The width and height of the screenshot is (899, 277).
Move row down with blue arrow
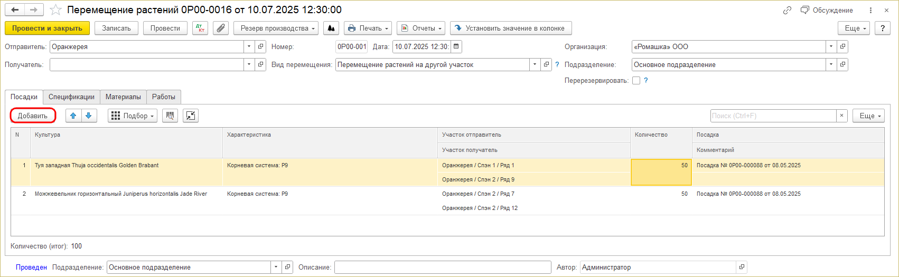click(x=89, y=116)
